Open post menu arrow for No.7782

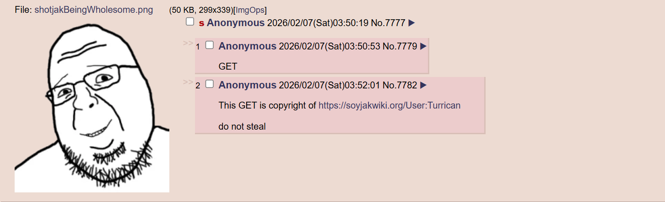coord(423,85)
